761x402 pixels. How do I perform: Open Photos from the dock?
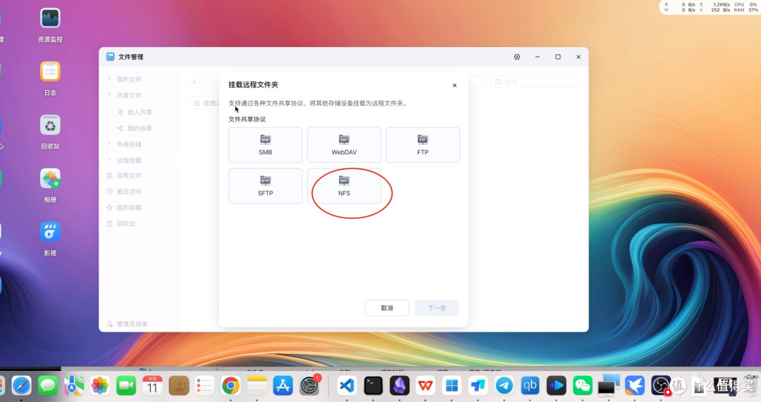click(x=100, y=386)
